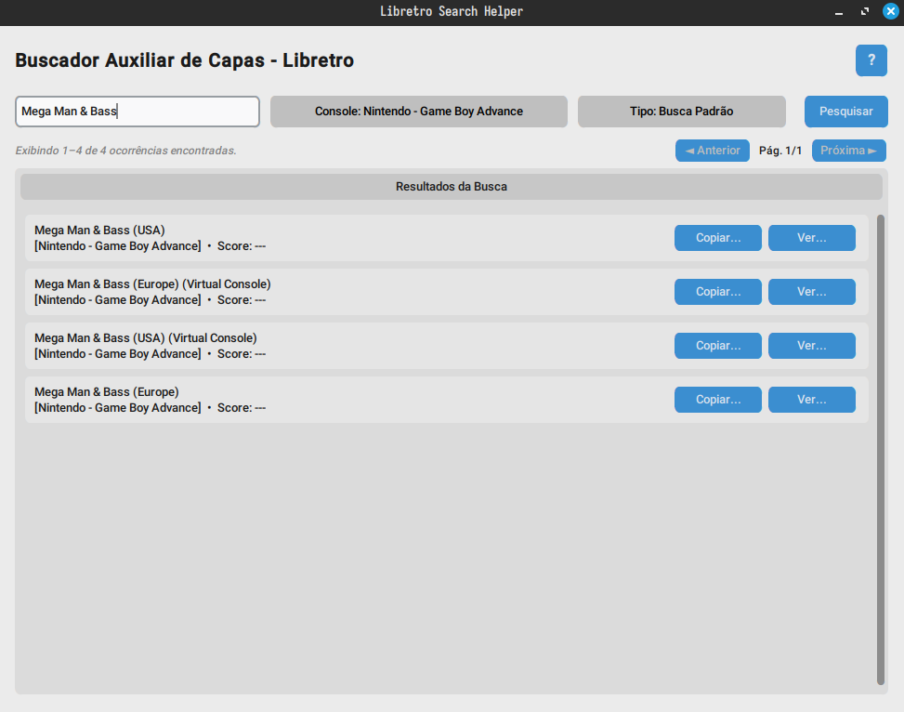This screenshot has width=904, height=712.
Task: Copy the Mega Man & Bass (Europe) entry
Action: pyautogui.click(x=718, y=400)
